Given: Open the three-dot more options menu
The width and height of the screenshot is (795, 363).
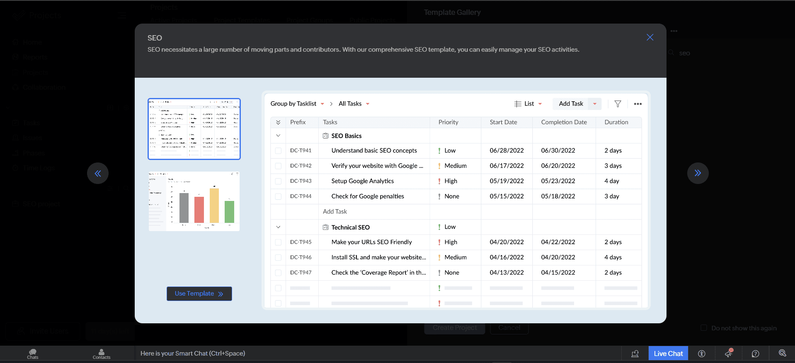Looking at the screenshot, I should point(637,104).
